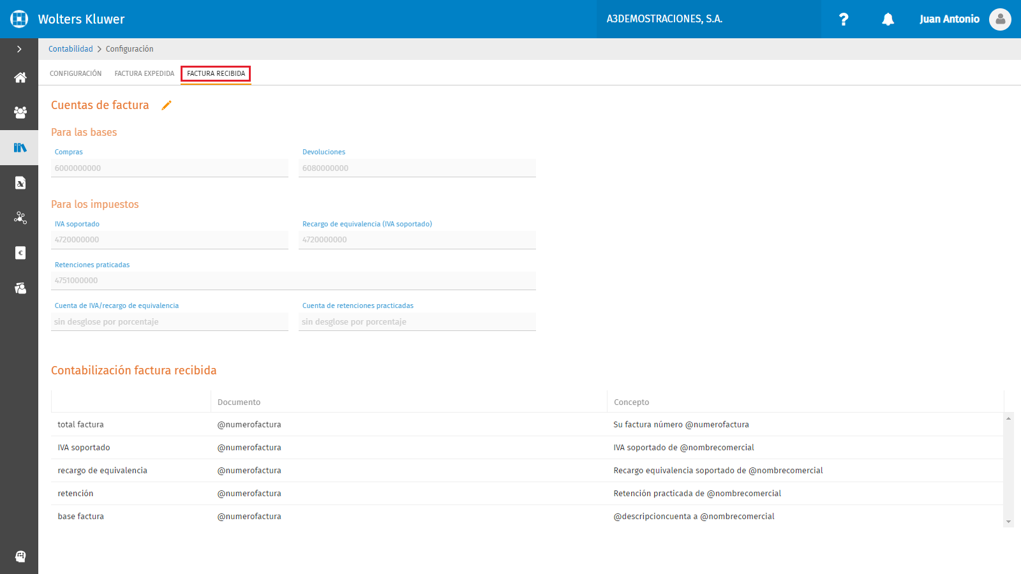Viewport: 1021px width, 574px height.
Task: Switch to the CONFIGURACIÓN tab
Action: point(75,73)
